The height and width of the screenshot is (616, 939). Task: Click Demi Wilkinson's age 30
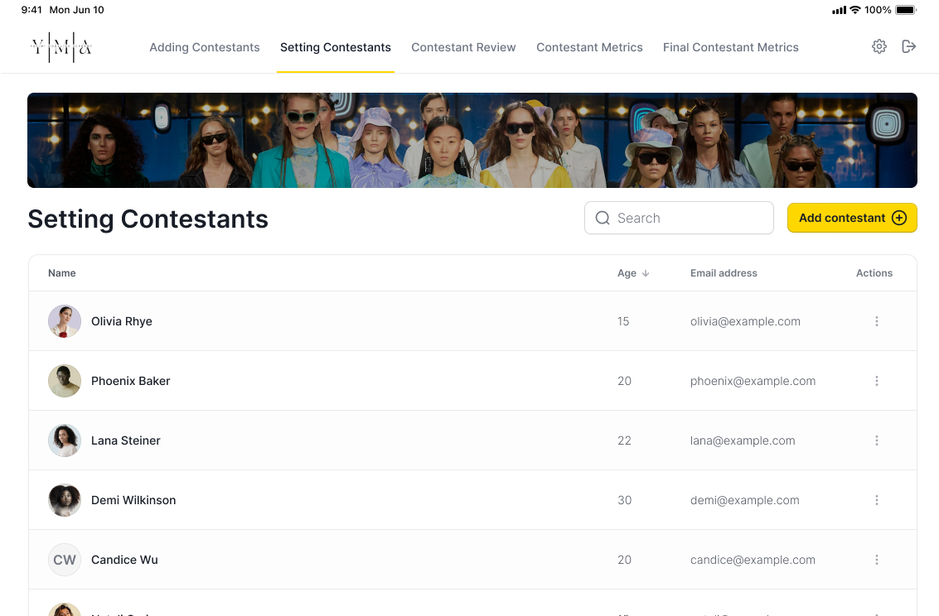[x=625, y=500]
